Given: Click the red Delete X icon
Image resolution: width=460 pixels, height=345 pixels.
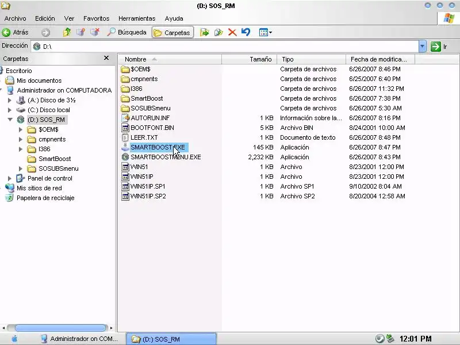Looking at the screenshot, I should click(232, 32).
